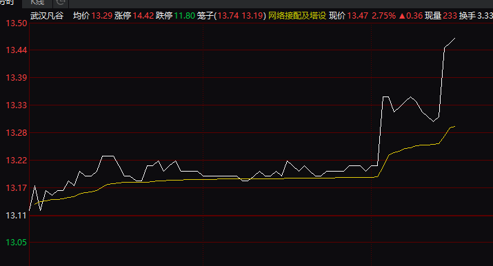Click the 13.50 top price axis label
This screenshot has width=493, height=266.
[x=17, y=23]
